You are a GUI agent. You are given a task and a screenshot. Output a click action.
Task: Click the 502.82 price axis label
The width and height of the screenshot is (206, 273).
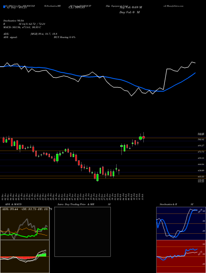(x=201, y=139)
